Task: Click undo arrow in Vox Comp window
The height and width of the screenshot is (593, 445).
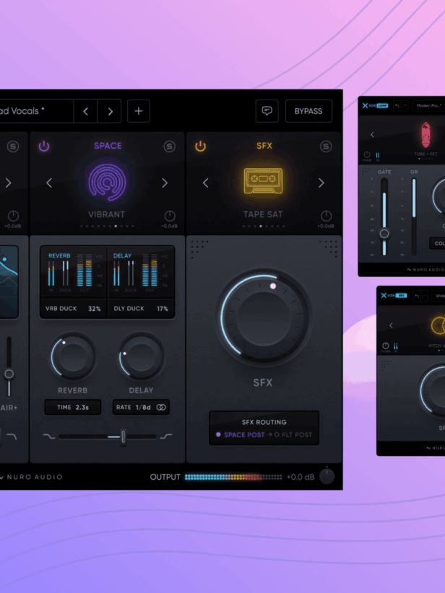Action: coord(397,106)
